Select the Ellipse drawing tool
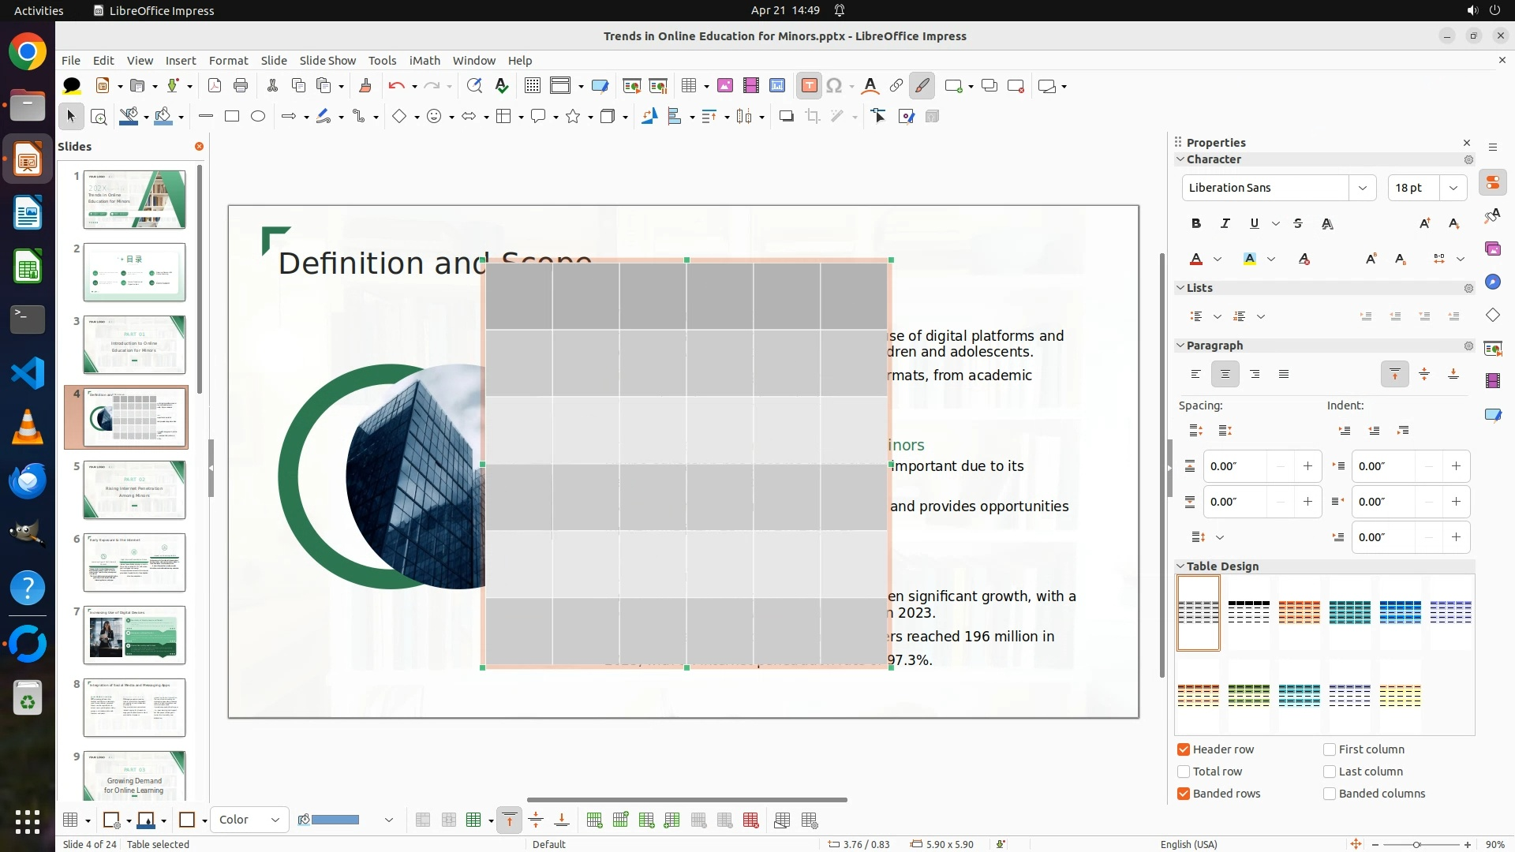Image resolution: width=1515 pixels, height=852 pixels. coord(258,117)
